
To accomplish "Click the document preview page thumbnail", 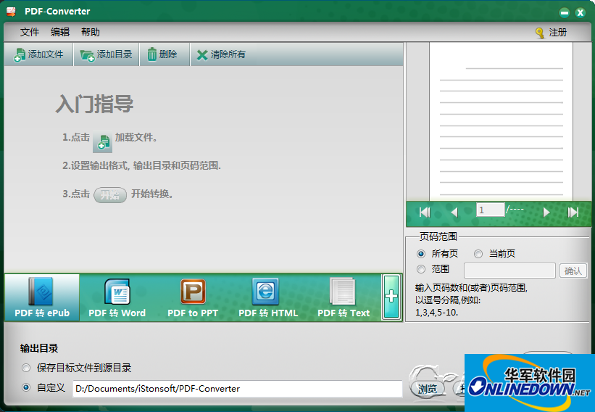I will click(501, 122).
